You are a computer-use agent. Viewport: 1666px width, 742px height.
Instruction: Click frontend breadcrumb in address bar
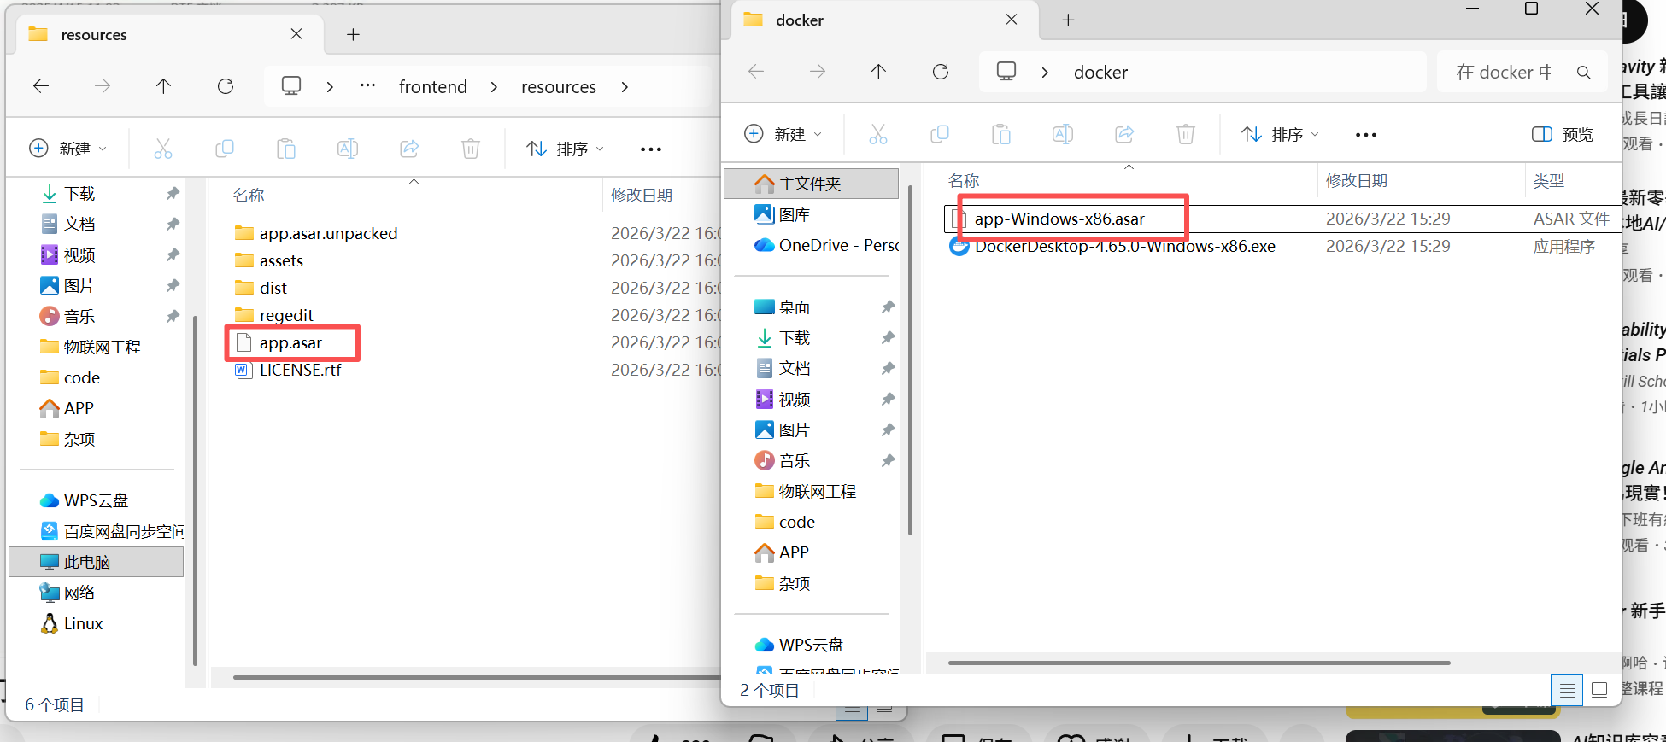coord(433,86)
